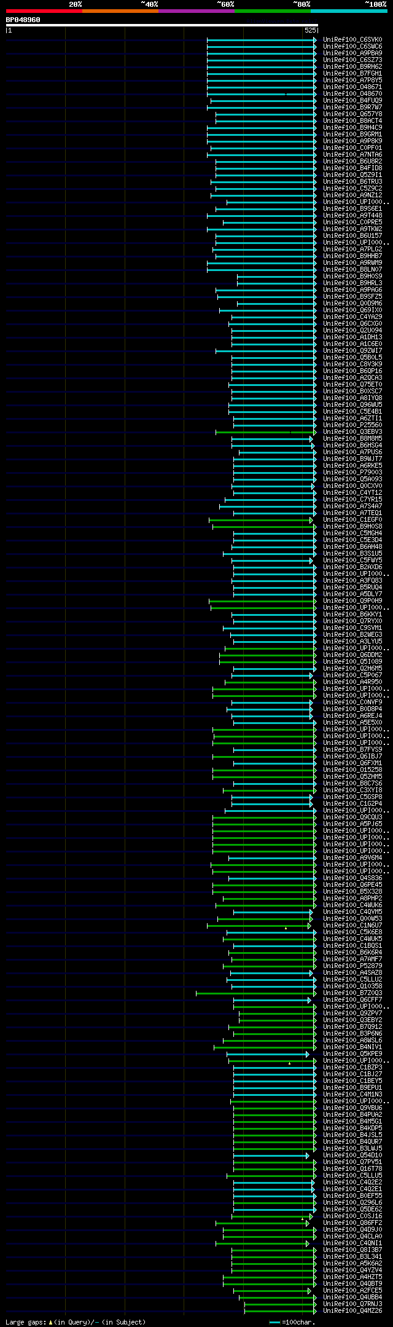Select the UniRef100_A3FQ83 label
This screenshot has height=1327, width=393.
(x=352, y=581)
